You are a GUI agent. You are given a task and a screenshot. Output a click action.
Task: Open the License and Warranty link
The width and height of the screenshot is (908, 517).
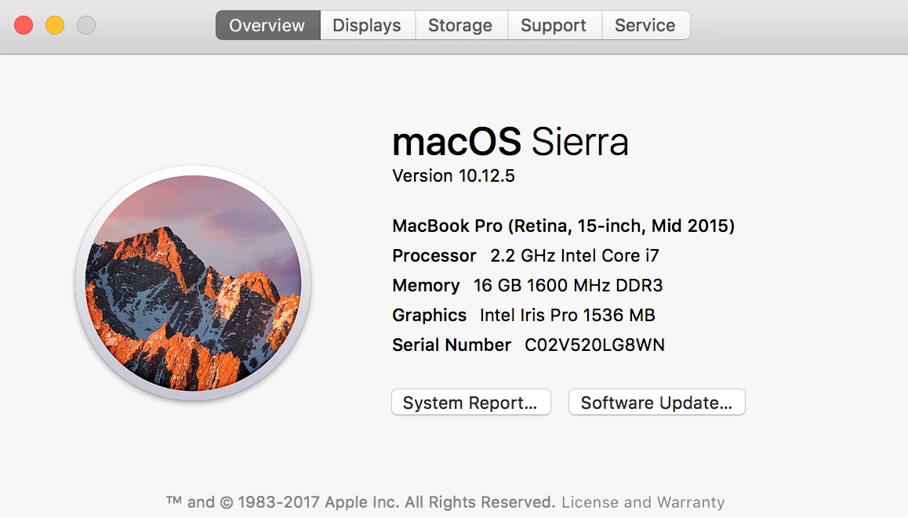643,502
